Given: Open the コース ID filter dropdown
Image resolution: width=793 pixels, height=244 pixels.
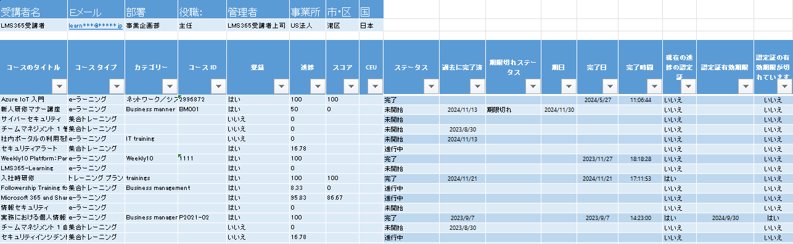Looking at the screenshot, I should (219, 86).
